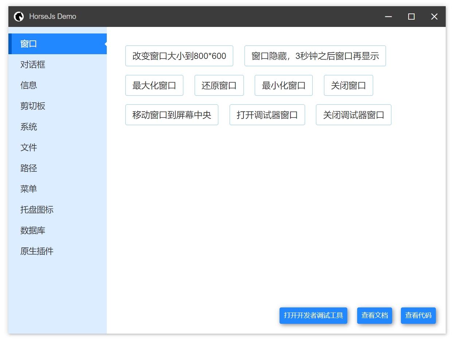This screenshot has width=453, height=342.
Task: Click 窗口隐藏，3秒钟之后窗口再显示 button
Action: coord(315,56)
